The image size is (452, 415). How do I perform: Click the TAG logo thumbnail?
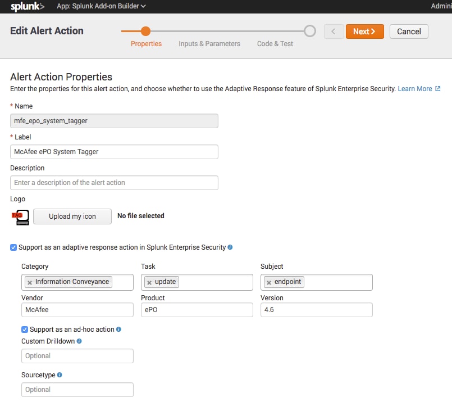[x=20, y=217]
